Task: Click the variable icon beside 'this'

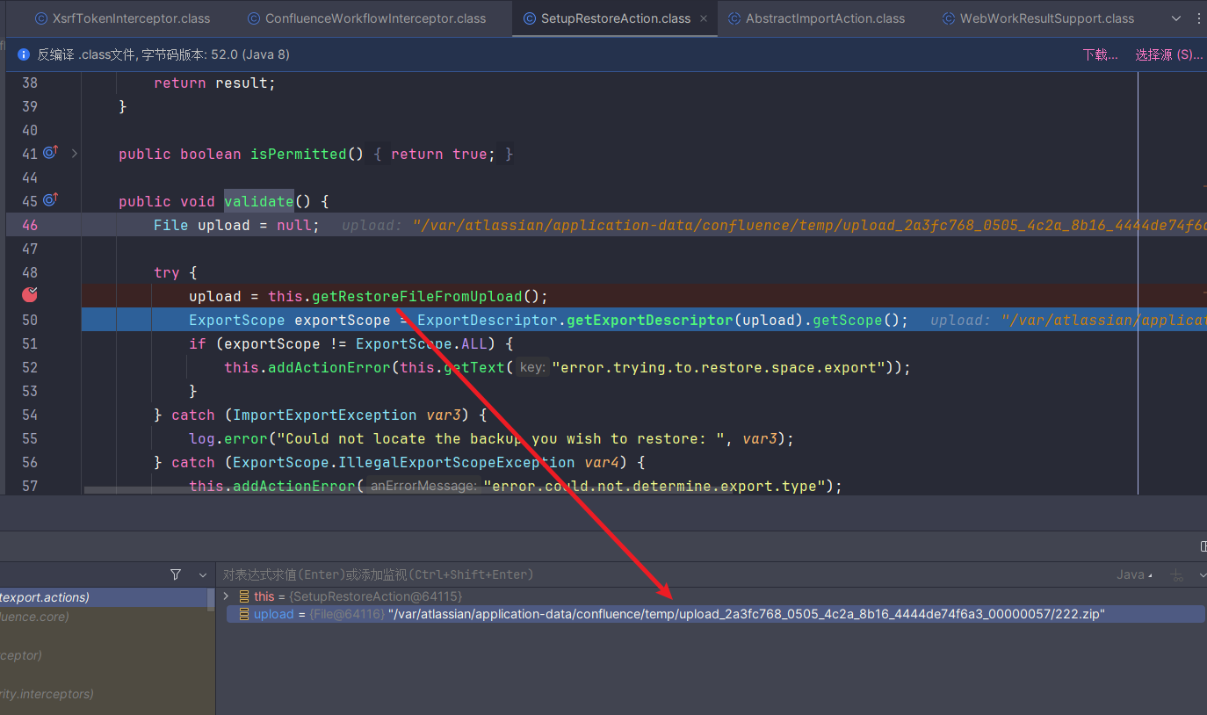Action: [x=244, y=596]
